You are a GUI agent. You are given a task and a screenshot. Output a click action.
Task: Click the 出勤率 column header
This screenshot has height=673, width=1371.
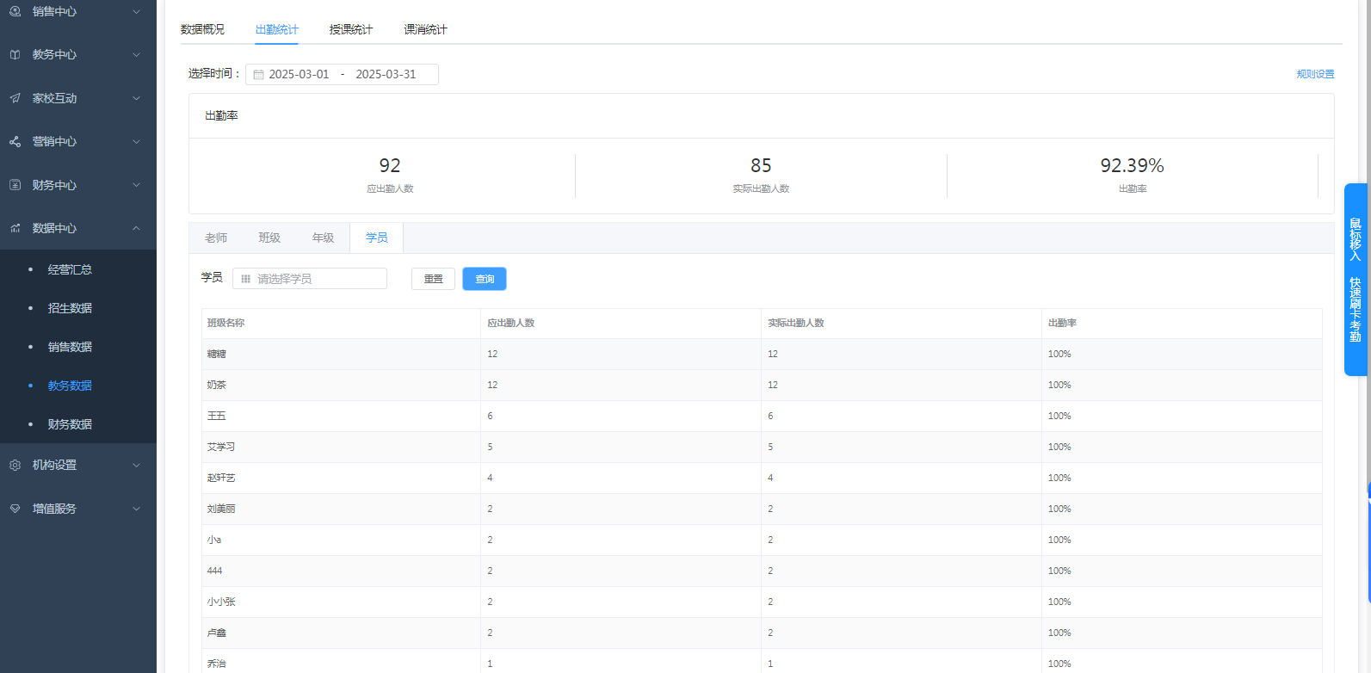click(x=1062, y=323)
